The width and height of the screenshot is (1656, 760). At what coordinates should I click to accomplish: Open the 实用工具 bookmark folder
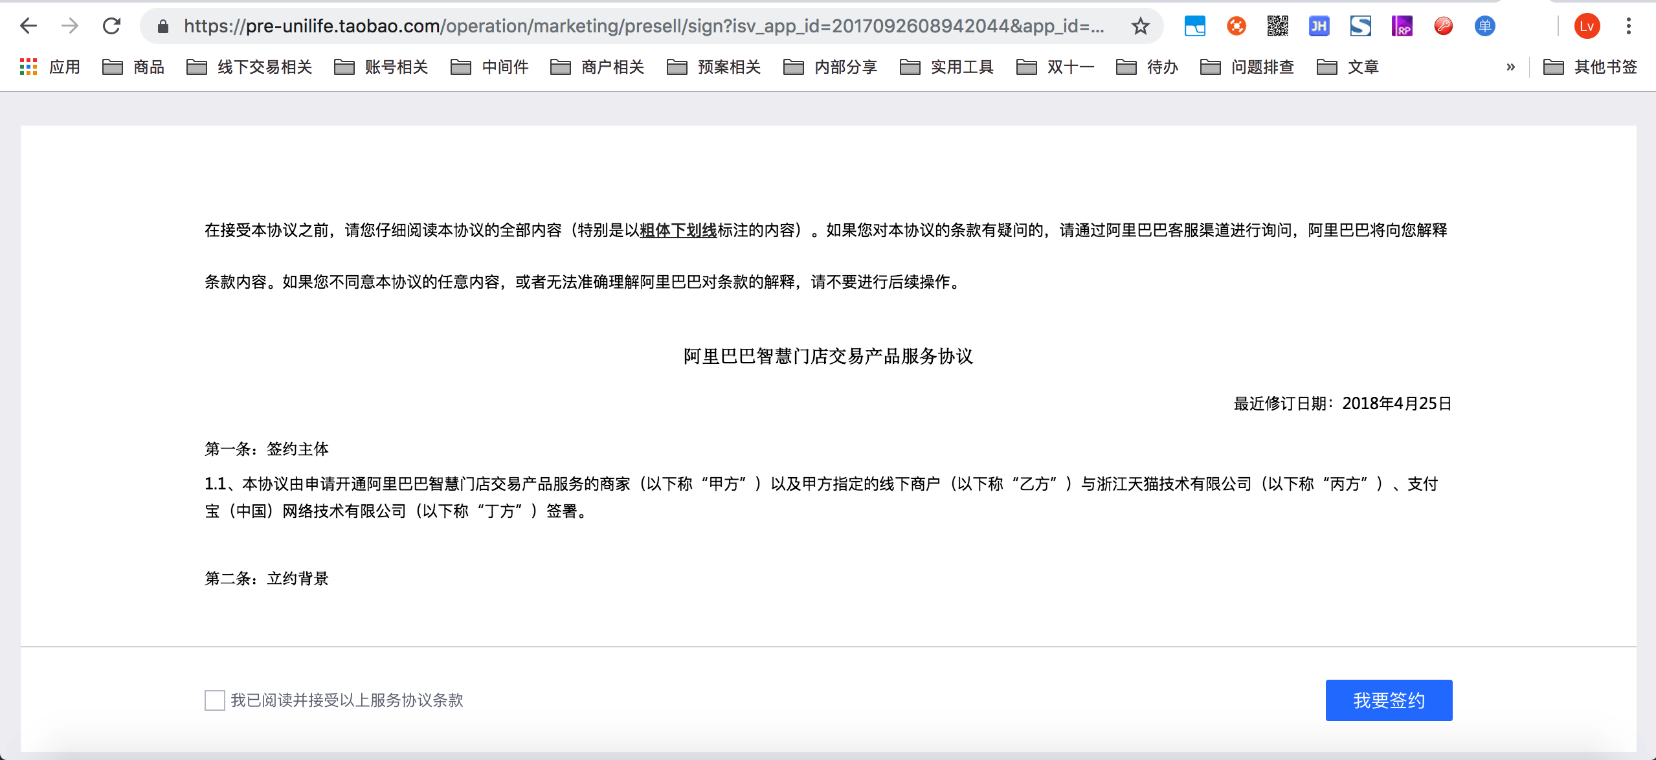click(x=946, y=67)
